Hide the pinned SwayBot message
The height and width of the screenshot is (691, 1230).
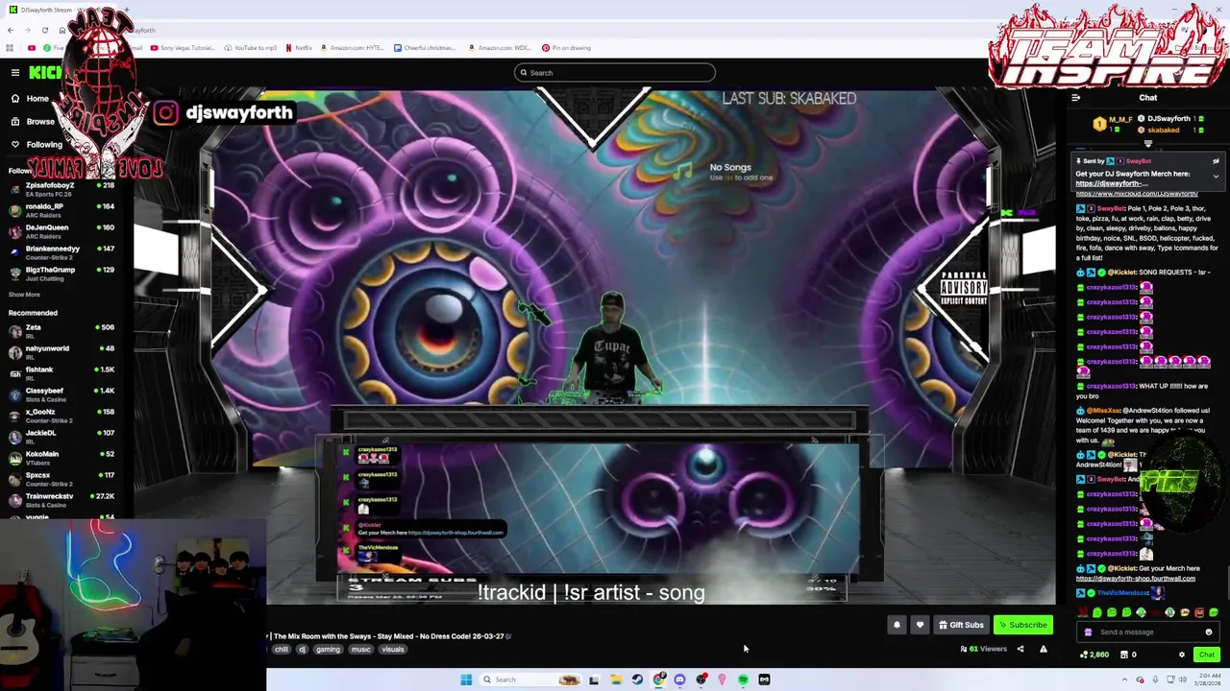(1216, 161)
